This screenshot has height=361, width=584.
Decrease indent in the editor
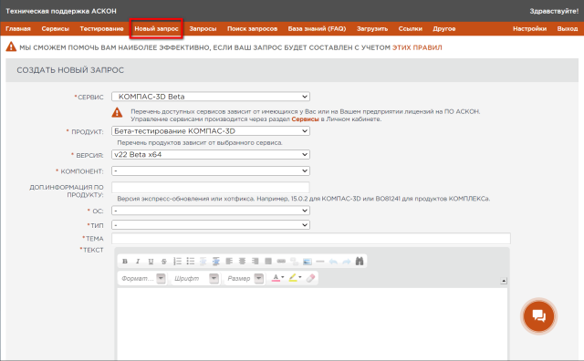[203, 262]
